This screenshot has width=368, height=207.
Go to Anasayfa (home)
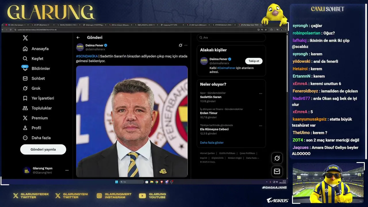(x=36, y=49)
